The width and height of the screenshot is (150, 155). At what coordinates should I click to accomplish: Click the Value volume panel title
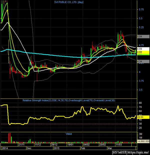click(69, 134)
